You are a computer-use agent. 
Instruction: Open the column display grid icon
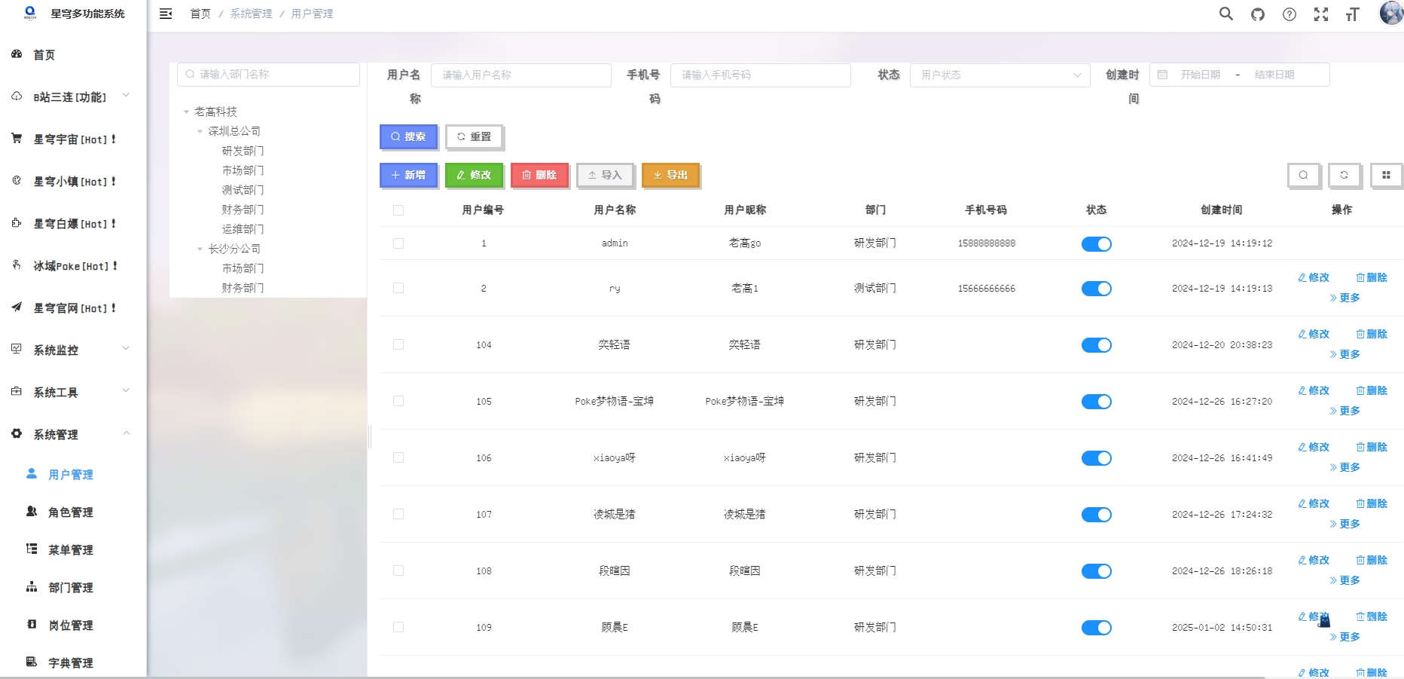pos(1386,176)
